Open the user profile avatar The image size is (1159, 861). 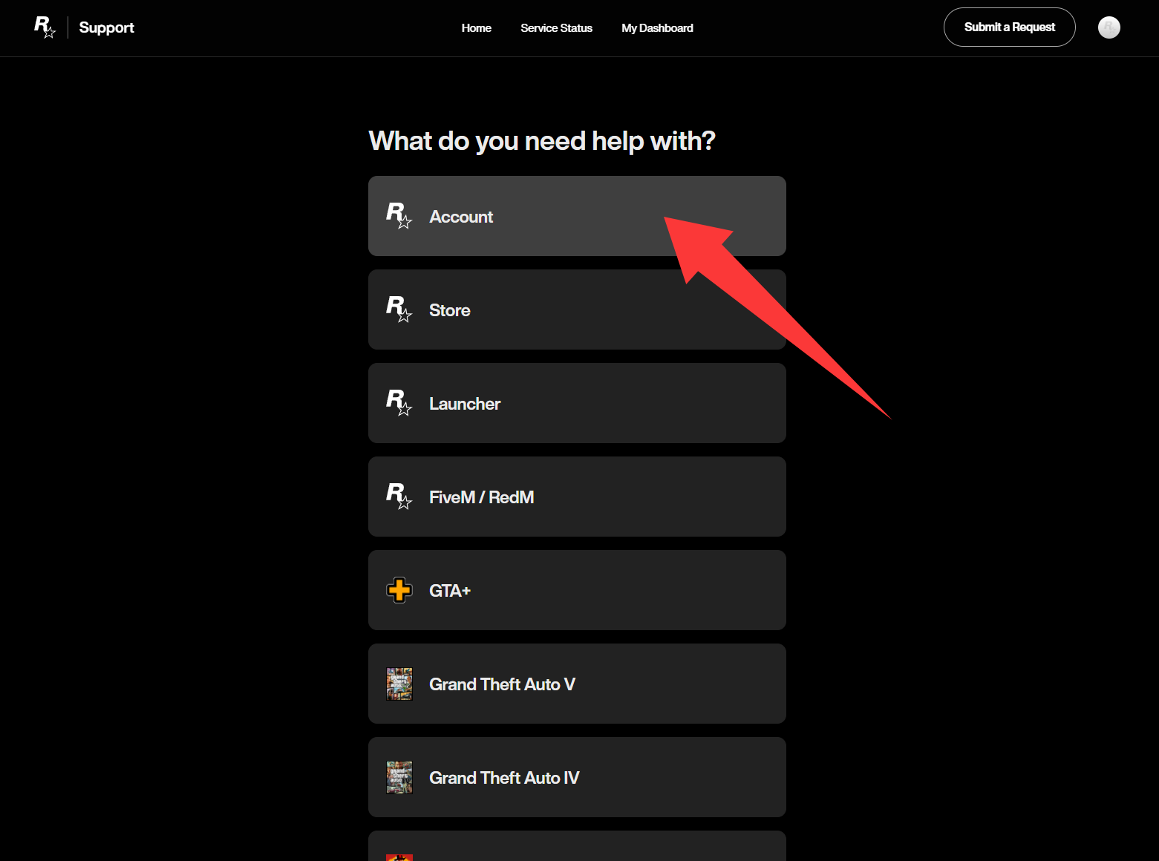click(1109, 27)
